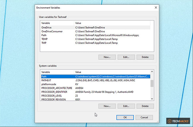Select the TMP user variable

point(96,43)
